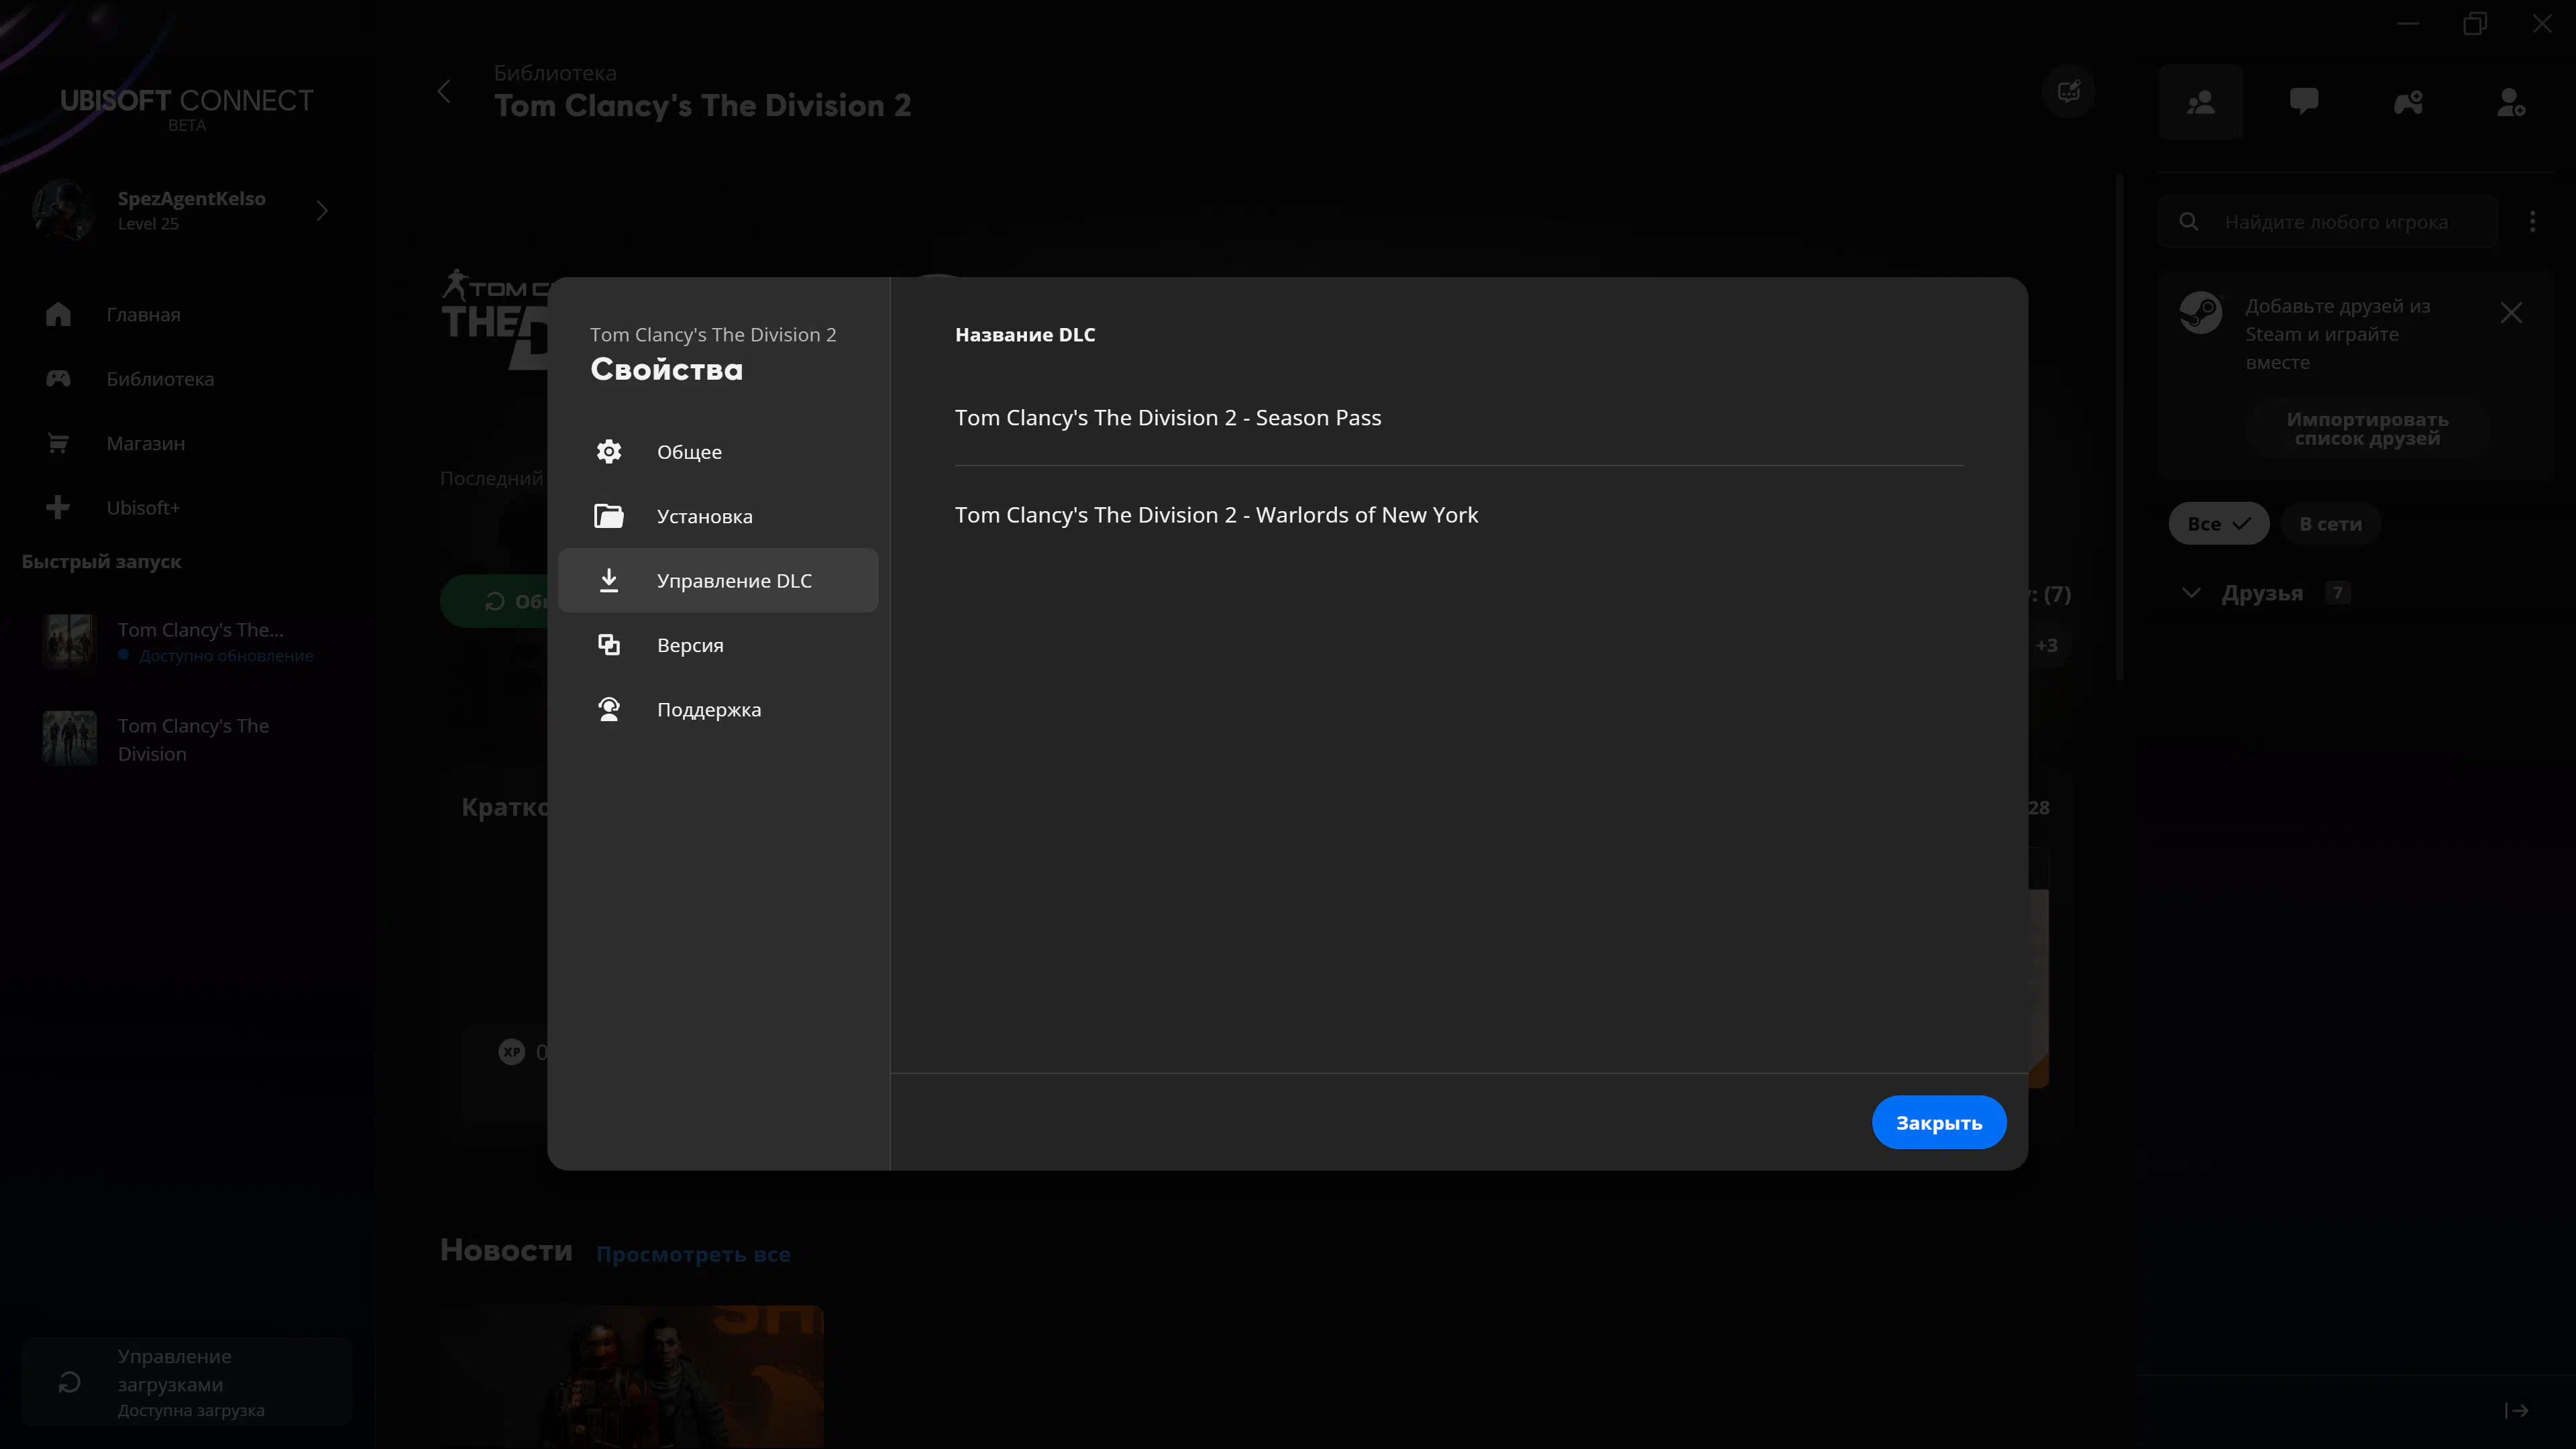2576x1449 pixels.
Task: Select the Warlords of New York DLC row
Action: point(1459,515)
